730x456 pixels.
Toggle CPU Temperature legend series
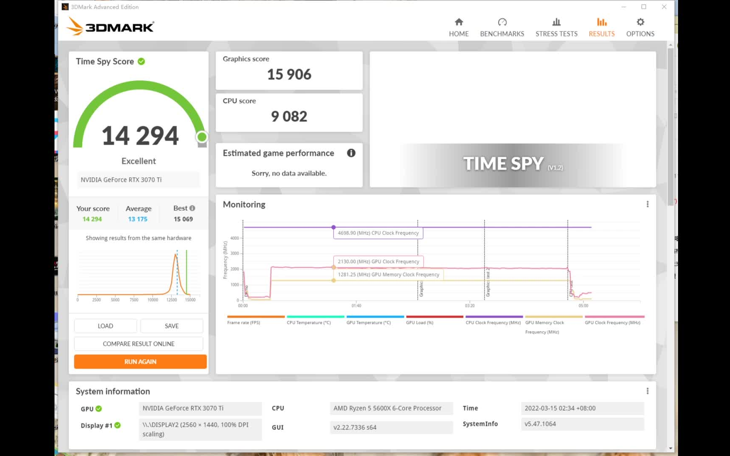[x=315, y=320]
